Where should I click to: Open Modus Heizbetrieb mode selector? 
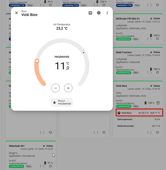tap(62, 102)
